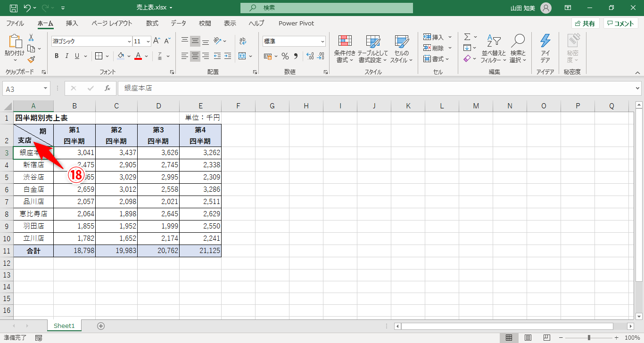Click the comma style icon
The height and width of the screenshot is (343, 644).
tap(296, 56)
